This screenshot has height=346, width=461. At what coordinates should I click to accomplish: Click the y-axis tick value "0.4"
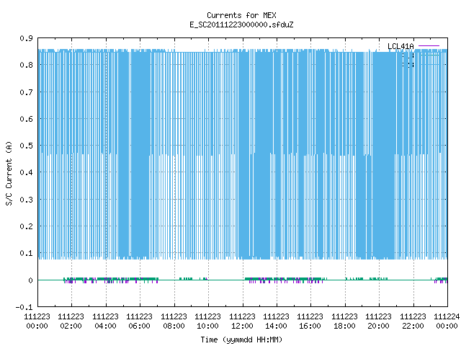click(26, 172)
